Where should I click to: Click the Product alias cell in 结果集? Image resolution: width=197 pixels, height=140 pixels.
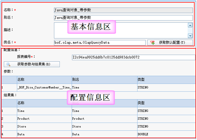point(104,119)
